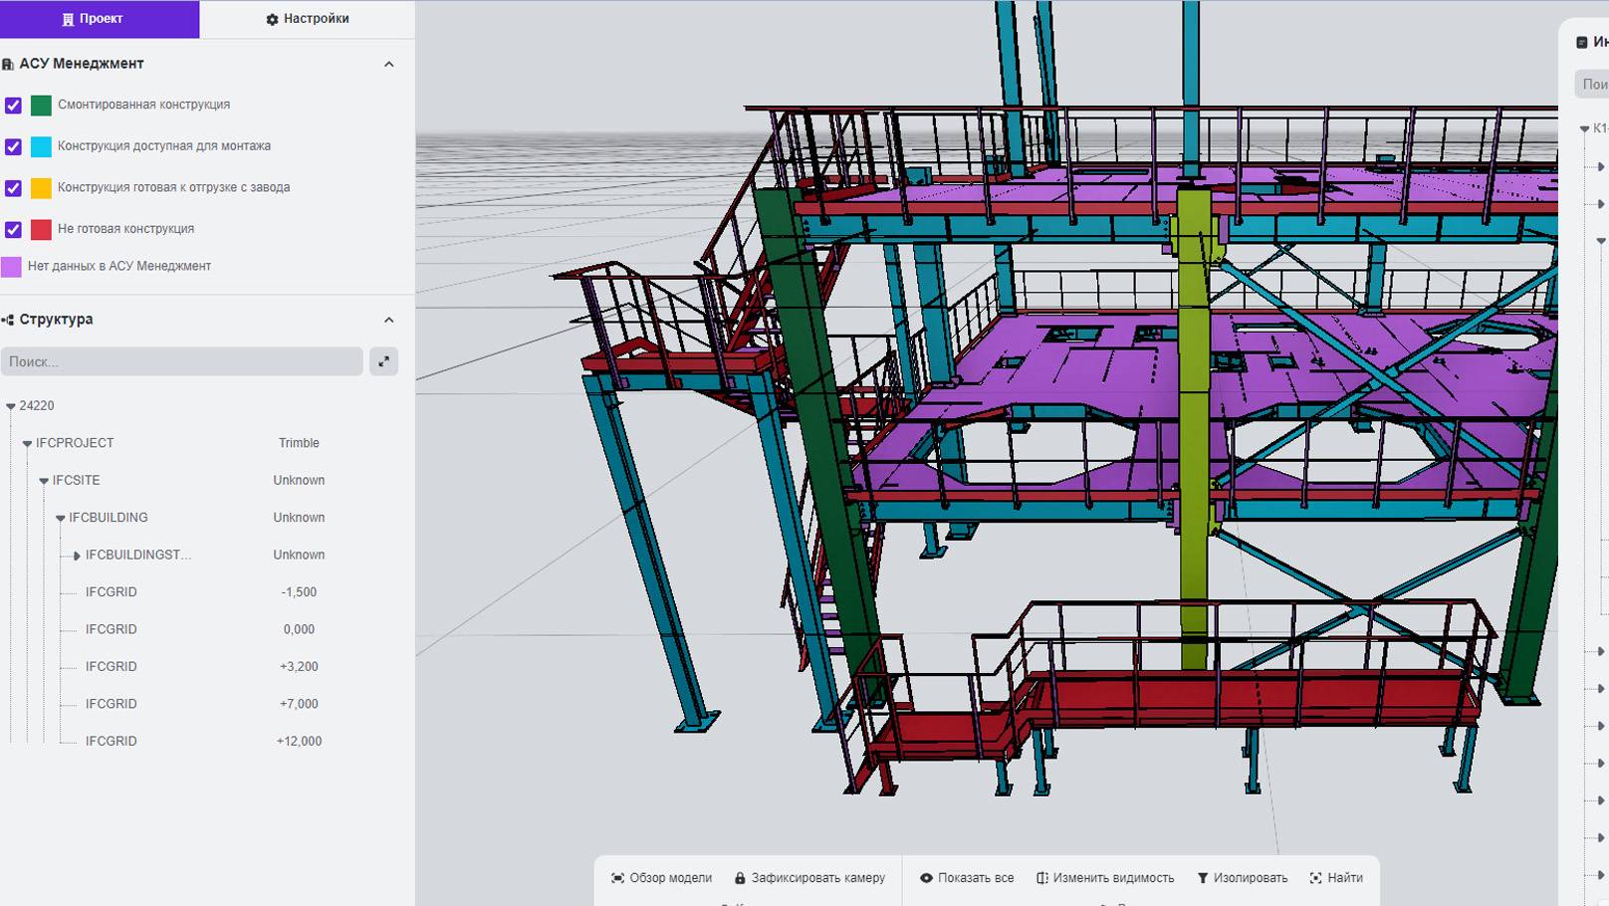Focus the Поиск structure search field

click(182, 361)
